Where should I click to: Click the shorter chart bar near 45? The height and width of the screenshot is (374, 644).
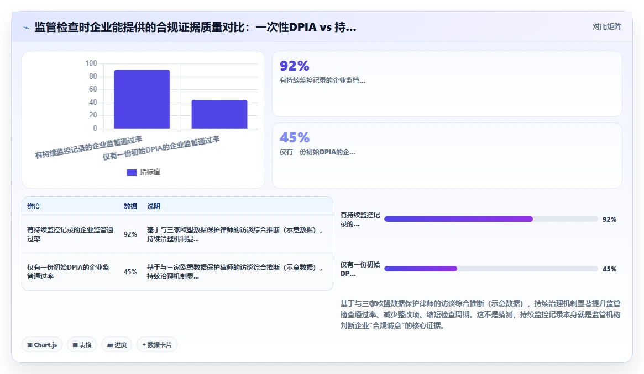(x=219, y=114)
